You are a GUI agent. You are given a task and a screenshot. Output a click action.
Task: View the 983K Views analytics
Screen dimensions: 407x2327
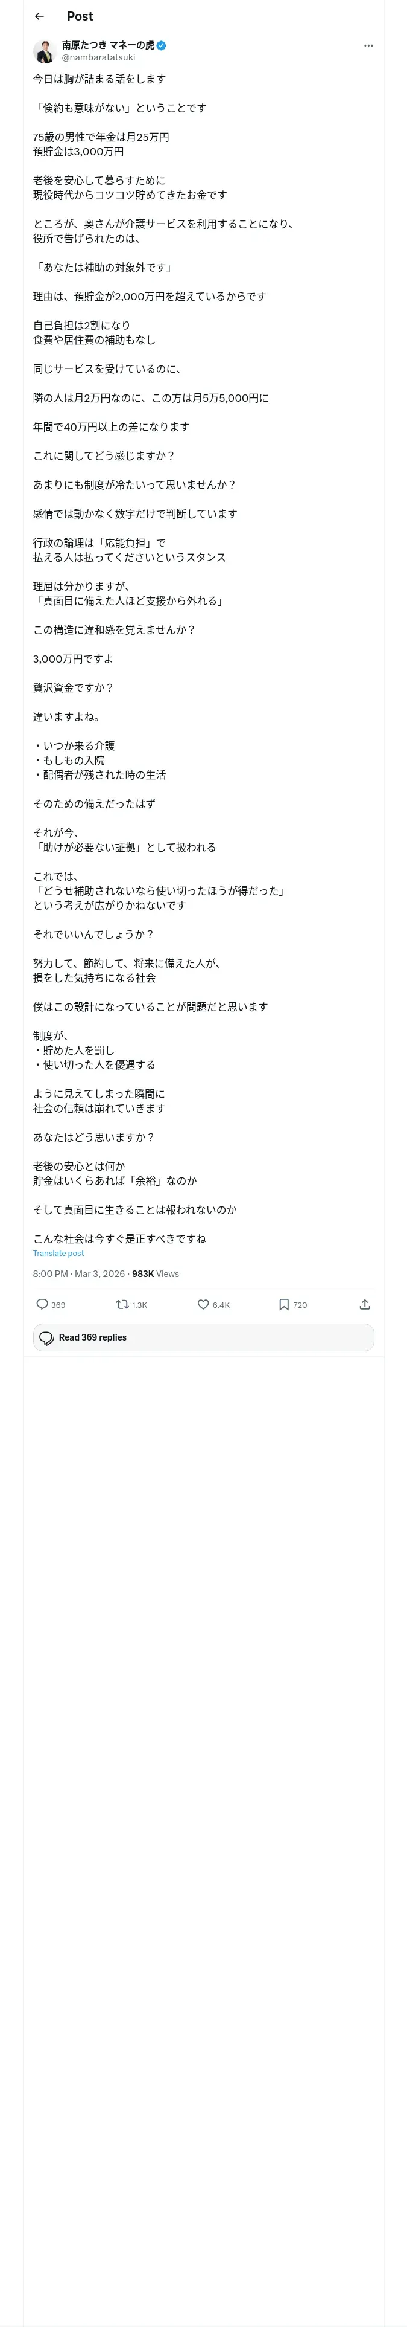[x=155, y=1273]
